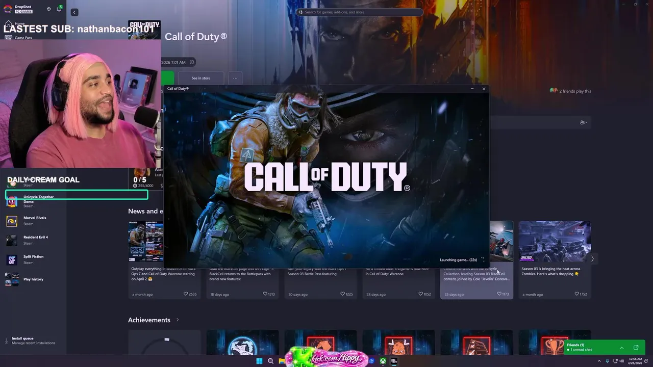Expand the Friends chat panel chevron
The image size is (653, 367).
[x=621, y=348]
